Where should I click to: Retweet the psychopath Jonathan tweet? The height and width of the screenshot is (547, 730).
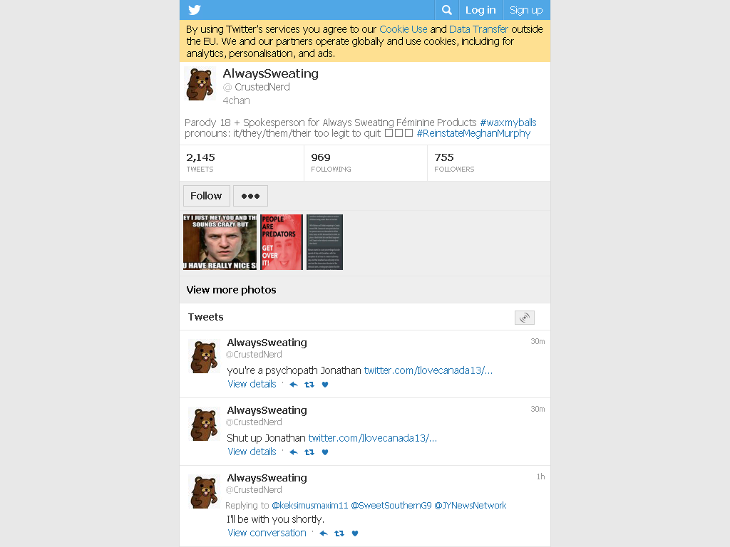point(309,385)
